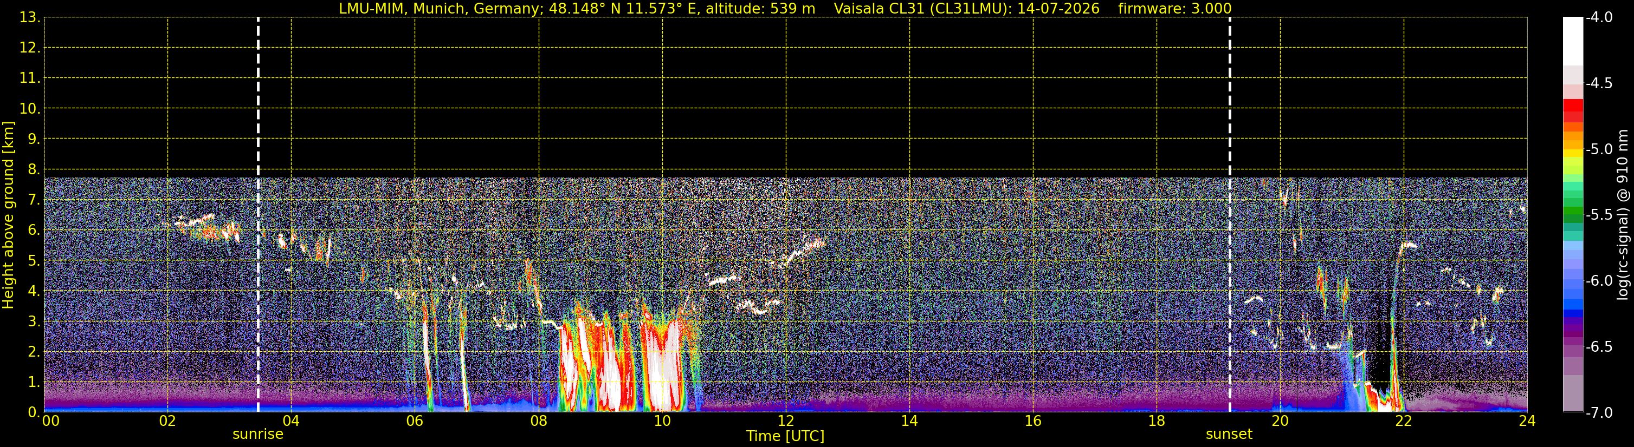Click the '02' time axis tick label

[x=167, y=421]
